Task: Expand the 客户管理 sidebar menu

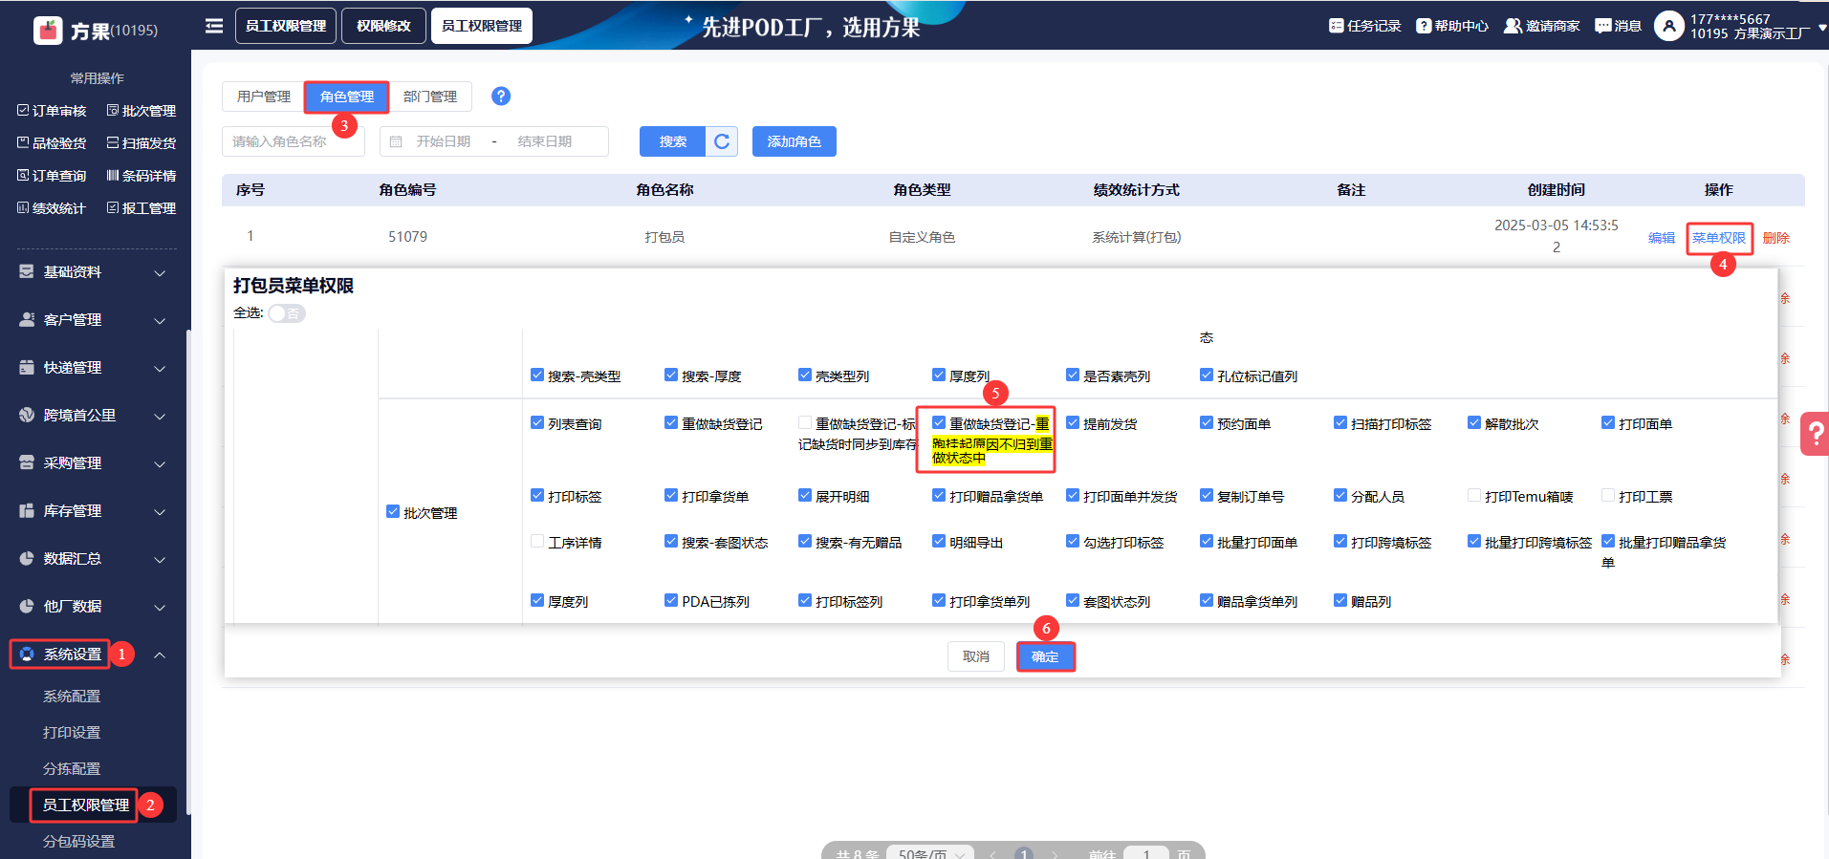Action: click(93, 320)
